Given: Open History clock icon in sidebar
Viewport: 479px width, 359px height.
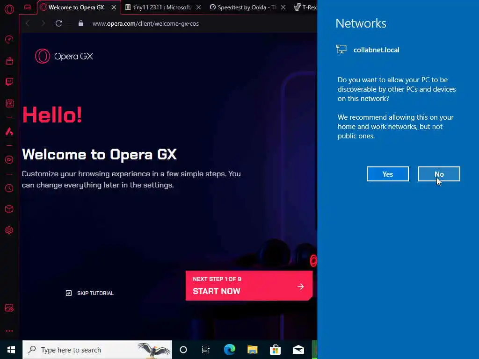Looking at the screenshot, I should (9, 188).
